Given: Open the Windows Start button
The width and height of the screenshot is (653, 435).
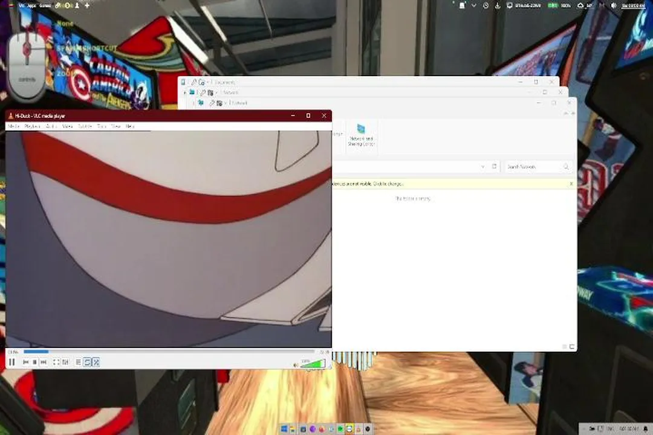Looking at the screenshot, I should coord(284,429).
